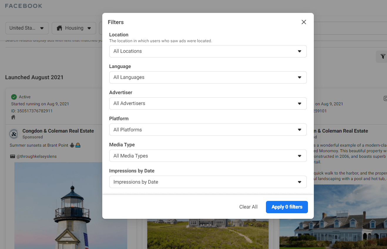This screenshot has width=387, height=249.
Task: Click the funnel filter icon
Action: 383,57
